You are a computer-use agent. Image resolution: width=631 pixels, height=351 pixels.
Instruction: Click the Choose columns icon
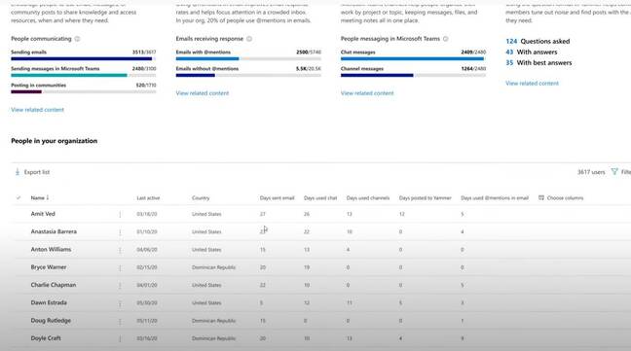(x=541, y=197)
